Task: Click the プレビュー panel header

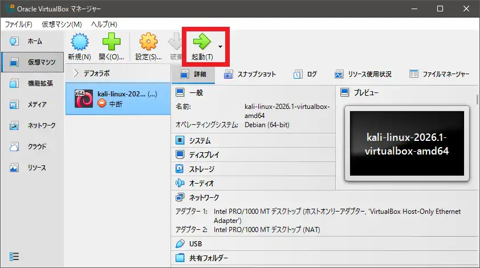Action: click(x=407, y=92)
